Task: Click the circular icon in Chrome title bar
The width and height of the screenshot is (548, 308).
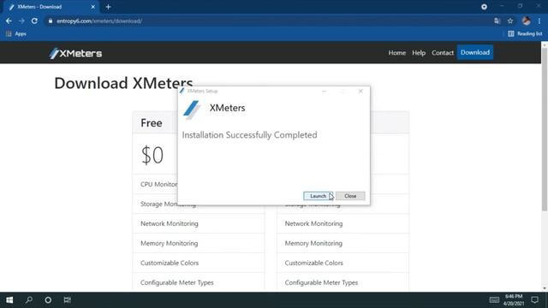Action: tap(484, 7)
